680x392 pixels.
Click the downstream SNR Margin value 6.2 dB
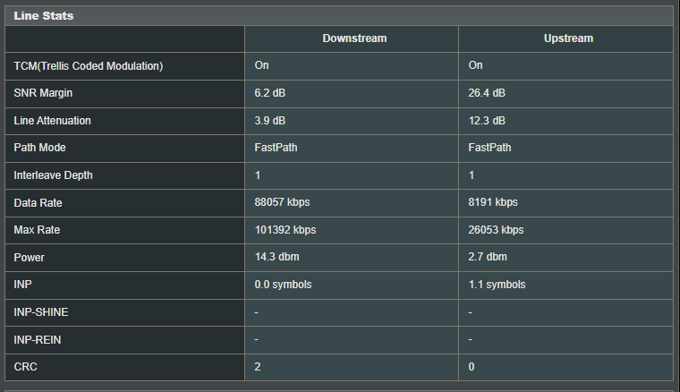[269, 93]
